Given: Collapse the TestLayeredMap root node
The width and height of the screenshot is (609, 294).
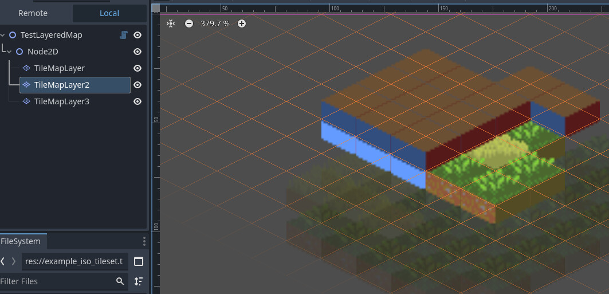Looking at the screenshot, I should (2, 36).
